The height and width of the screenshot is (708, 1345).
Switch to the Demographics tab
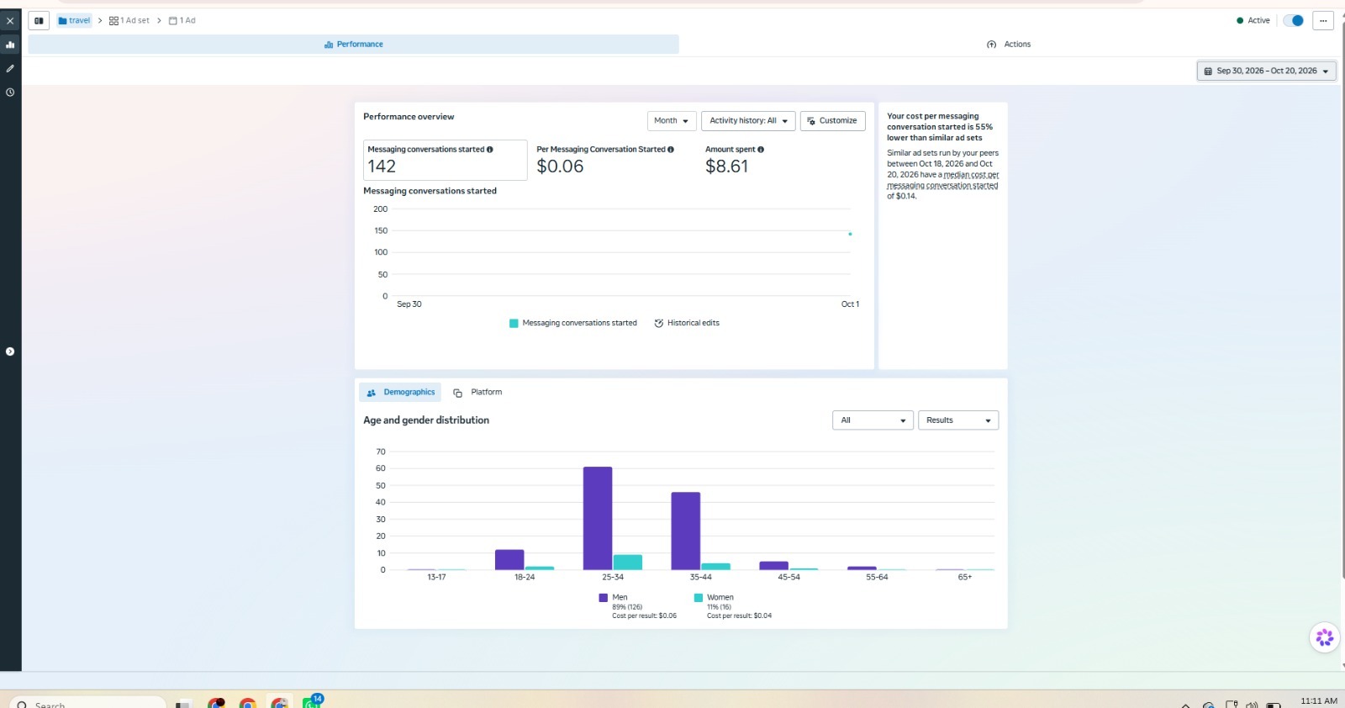400,393
